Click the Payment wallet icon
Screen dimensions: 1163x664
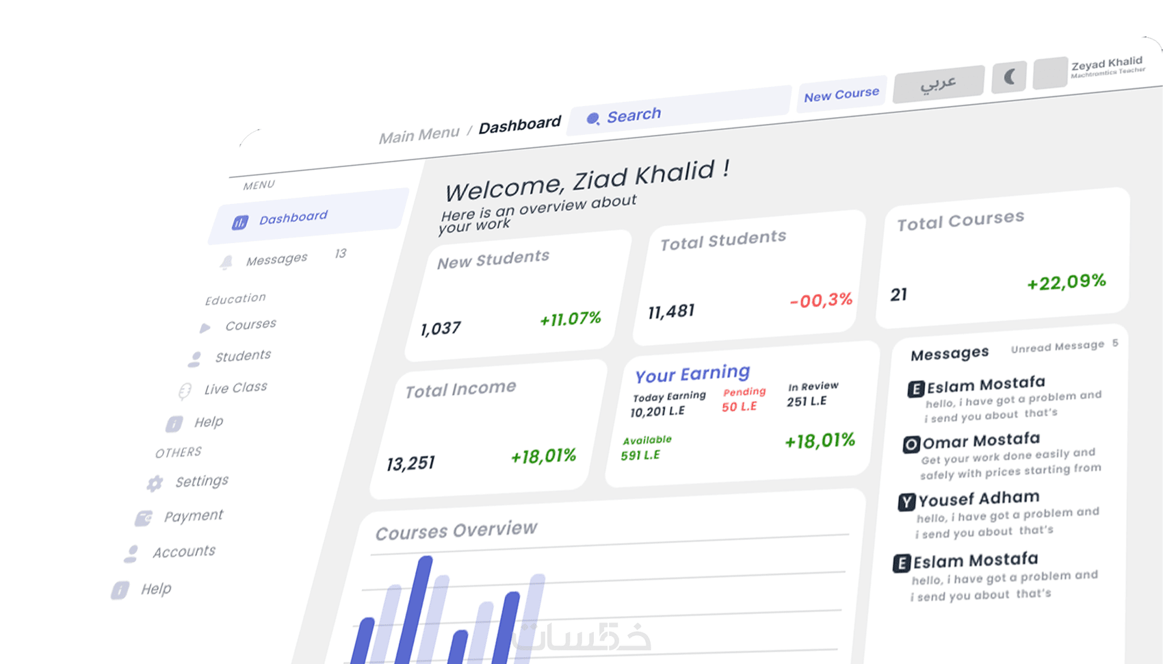point(144,518)
